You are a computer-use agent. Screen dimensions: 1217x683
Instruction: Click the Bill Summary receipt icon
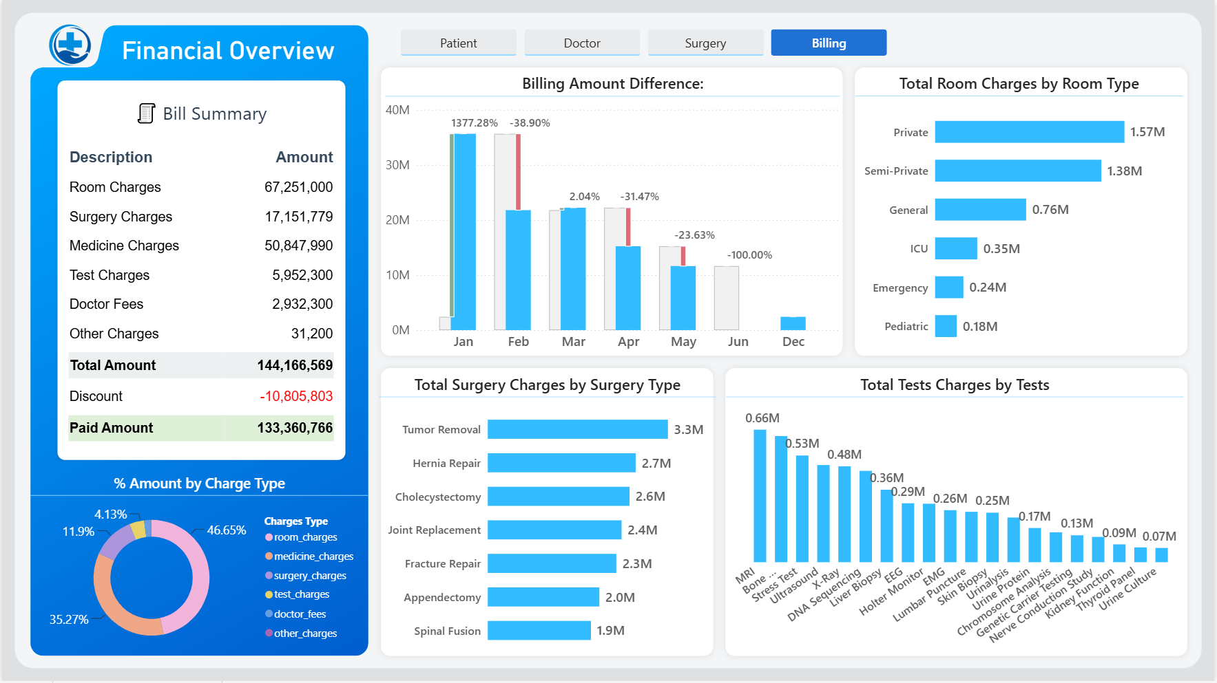(x=146, y=113)
